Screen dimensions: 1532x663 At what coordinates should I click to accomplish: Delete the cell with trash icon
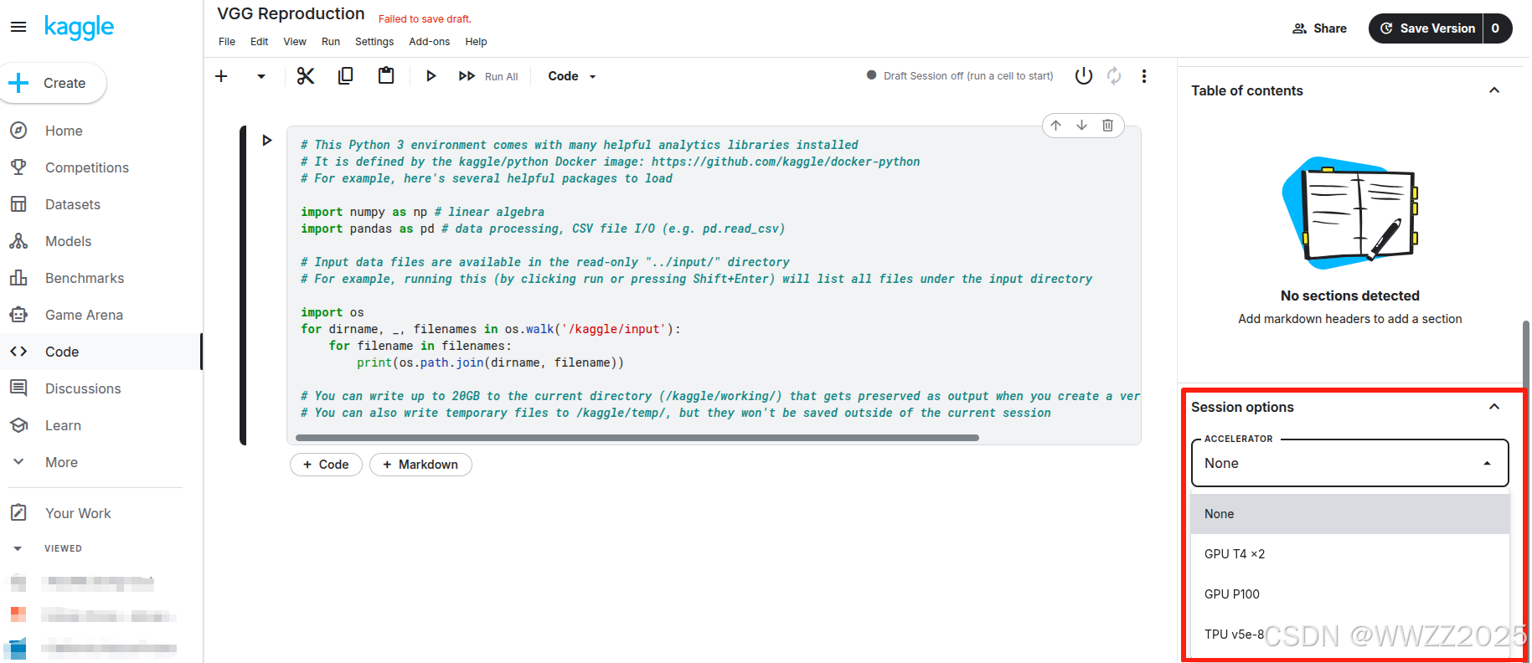[x=1107, y=126]
